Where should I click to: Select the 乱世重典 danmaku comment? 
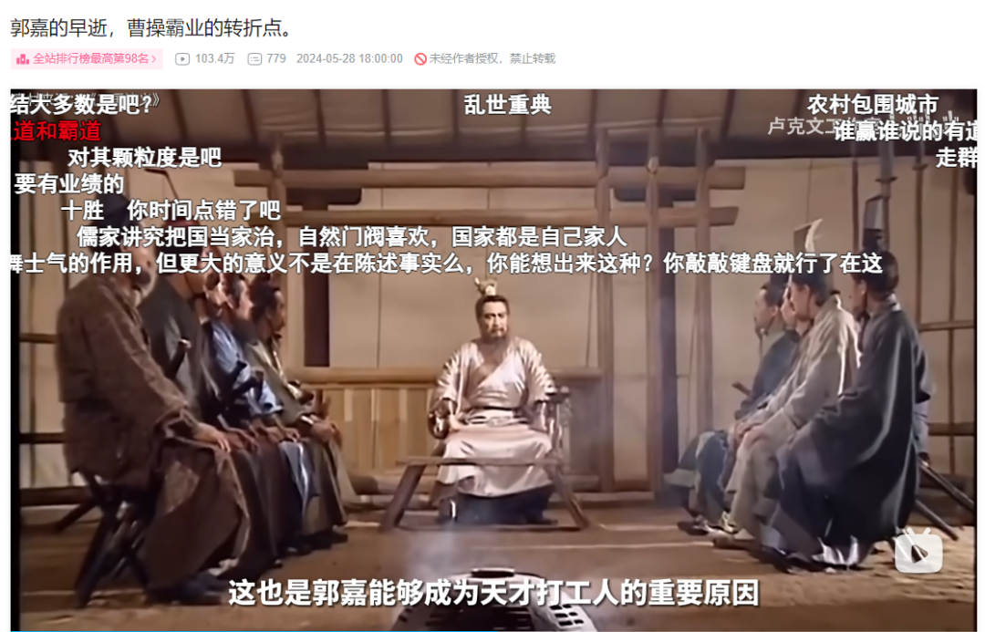[507, 105]
